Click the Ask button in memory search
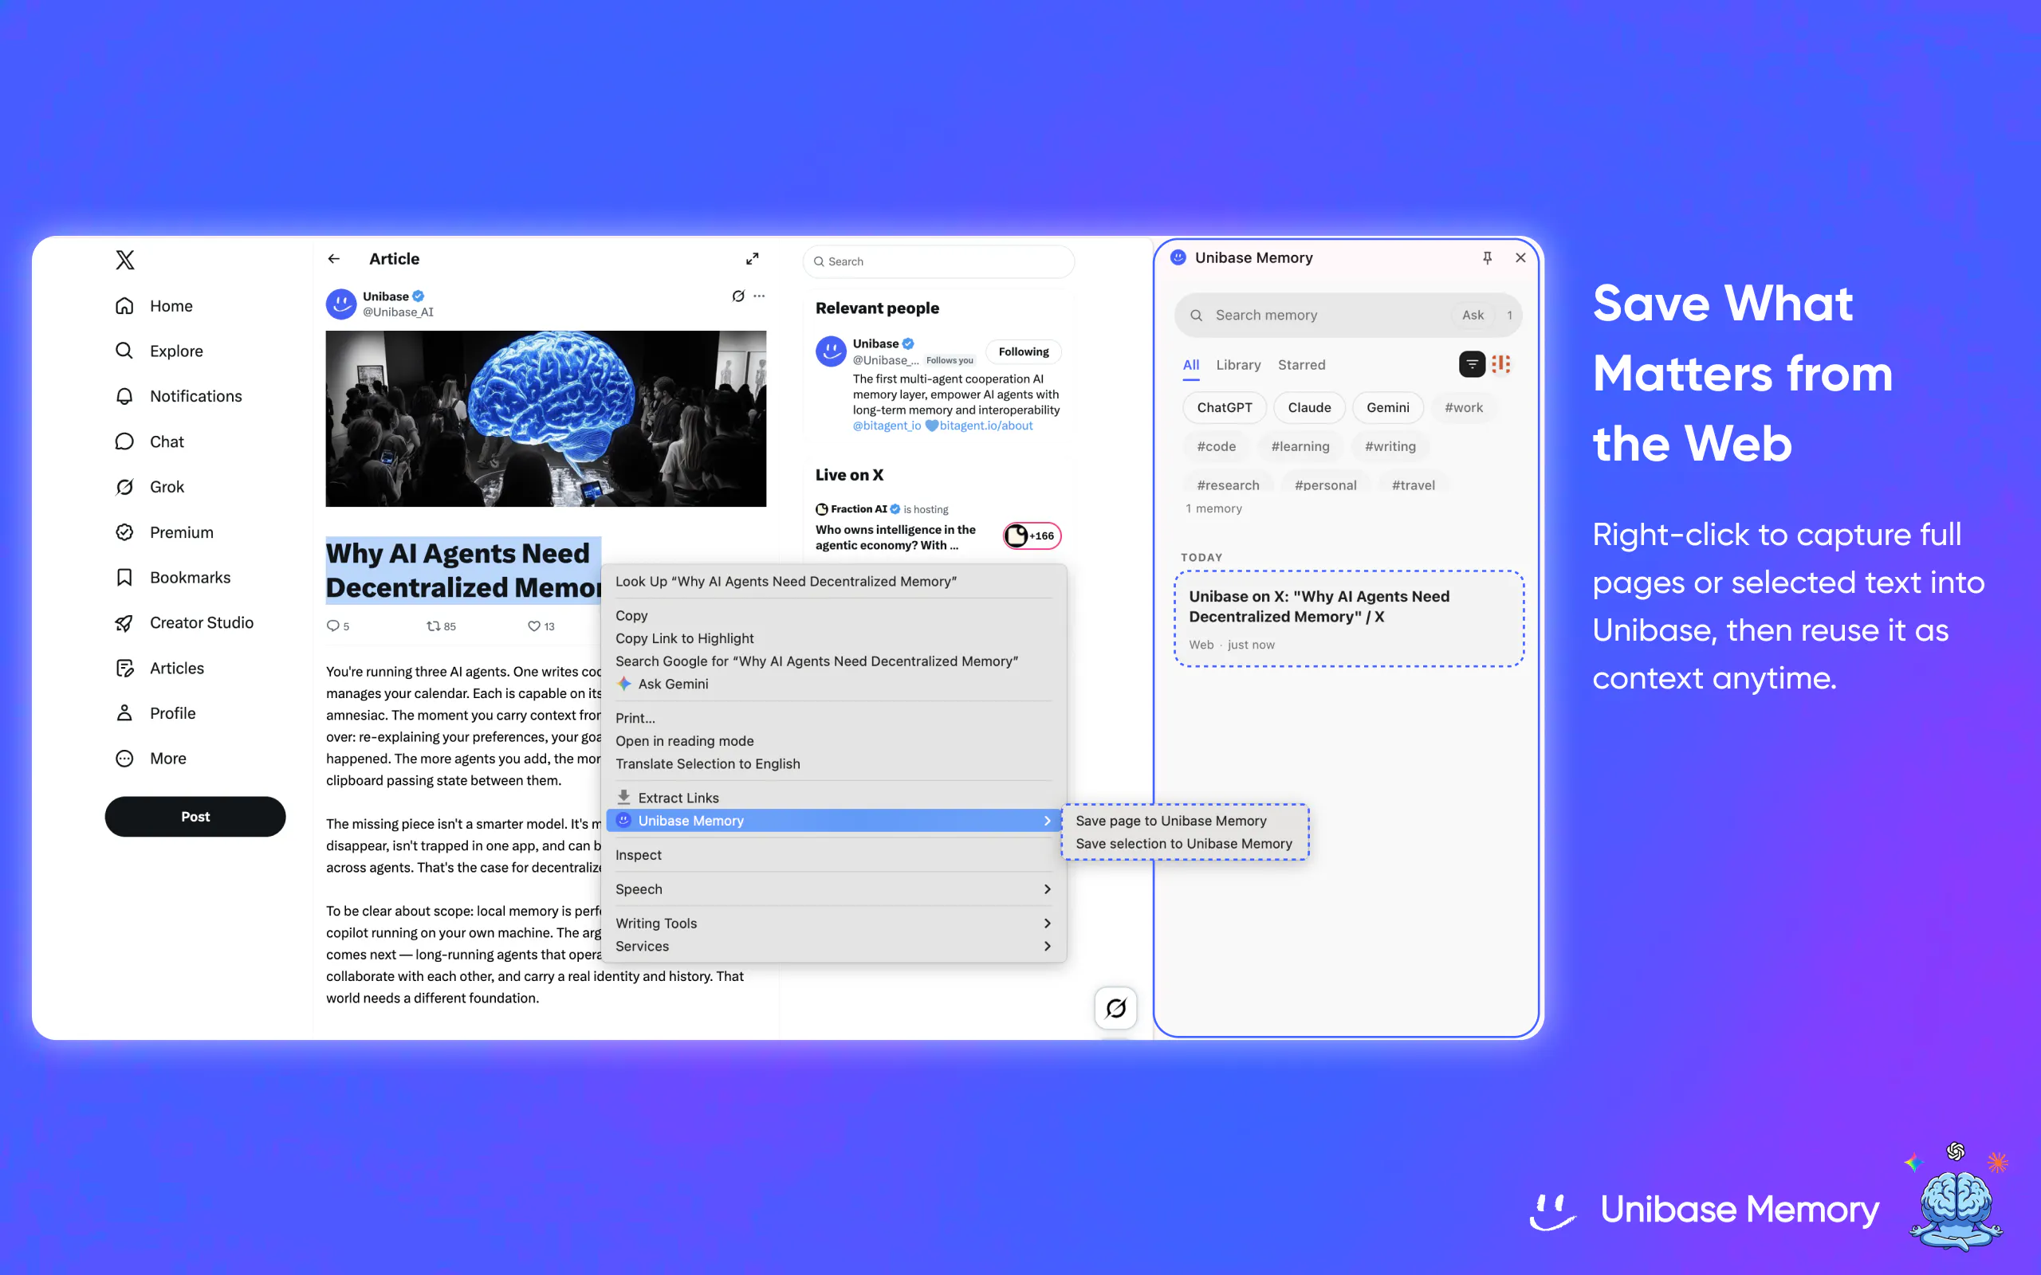2041x1275 pixels. click(x=1473, y=316)
